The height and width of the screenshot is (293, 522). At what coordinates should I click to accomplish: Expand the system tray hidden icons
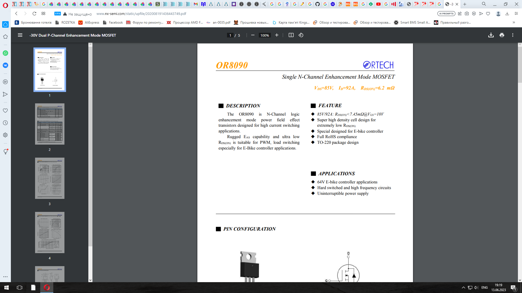(464, 288)
